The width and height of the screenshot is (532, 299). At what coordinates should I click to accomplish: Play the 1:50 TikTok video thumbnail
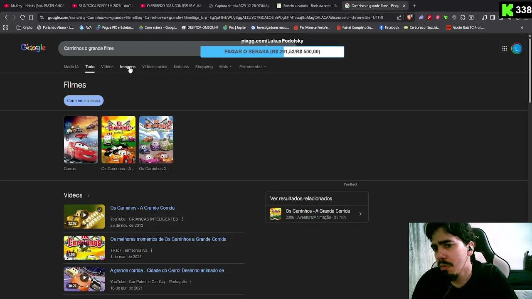(84, 248)
